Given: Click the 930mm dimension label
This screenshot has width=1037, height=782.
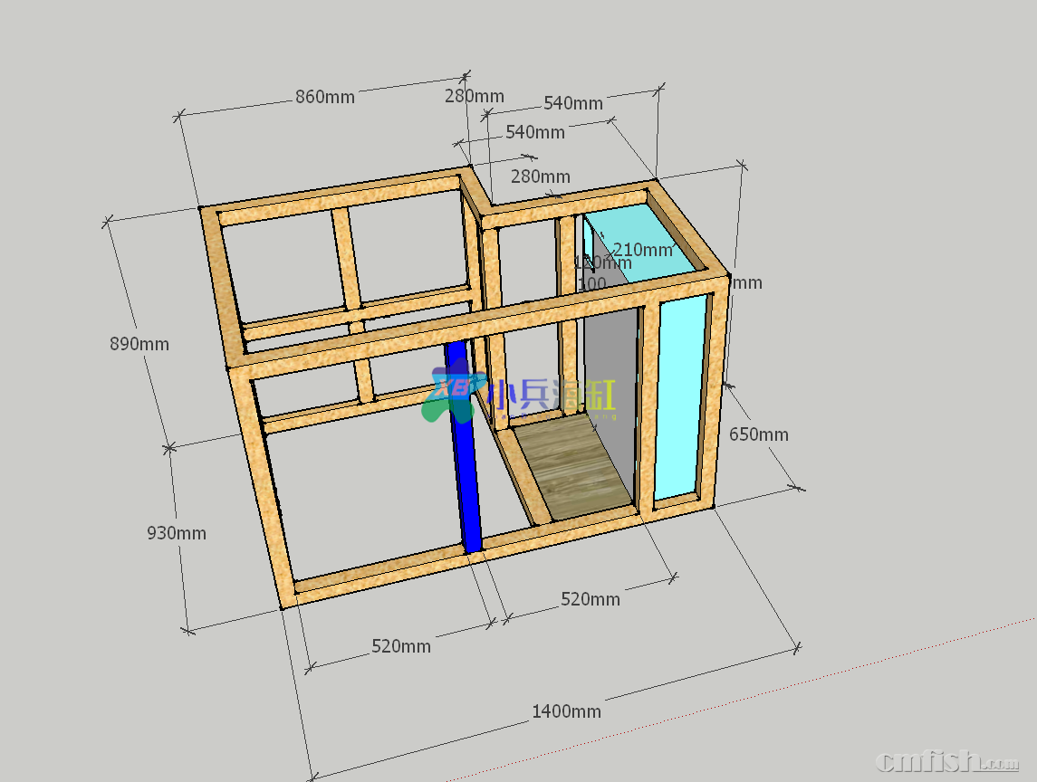Looking at the screenshot, I should point(177,533).
